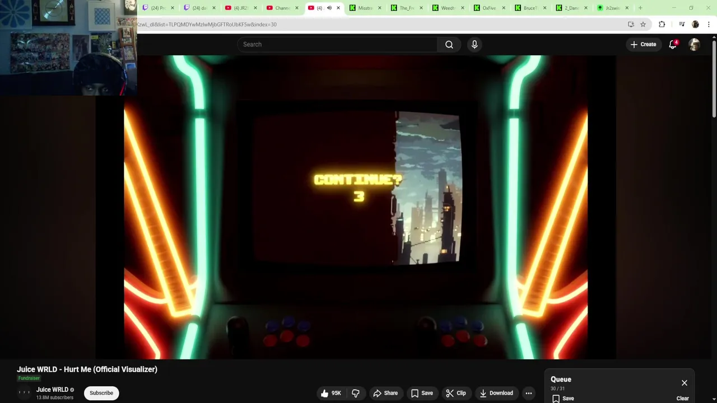The width and height of the screenshot is (717, 403).
Task: Open Chrome's three-dot menu
Action: [x=709, y=24]
